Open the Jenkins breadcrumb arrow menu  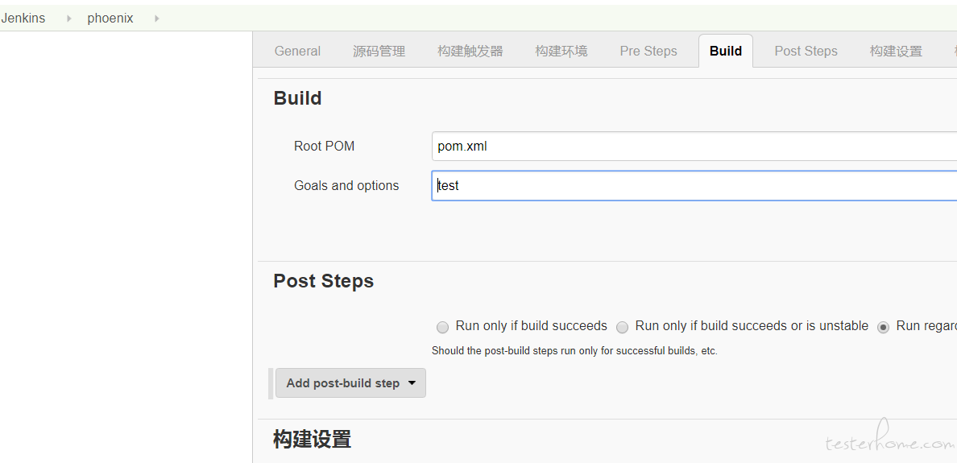pyautogui.click(x=69, y=19)
